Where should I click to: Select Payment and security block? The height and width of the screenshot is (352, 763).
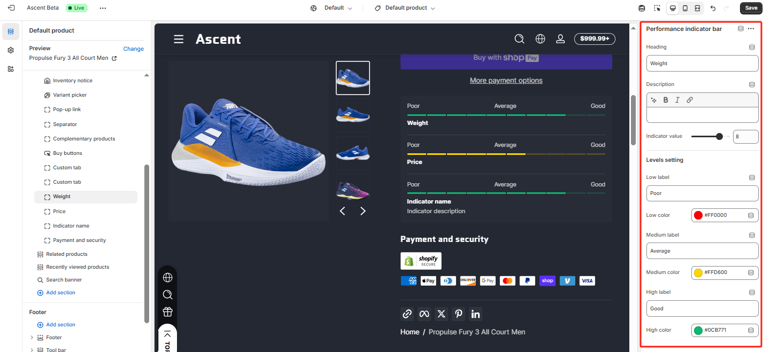(x=79, y=240)
